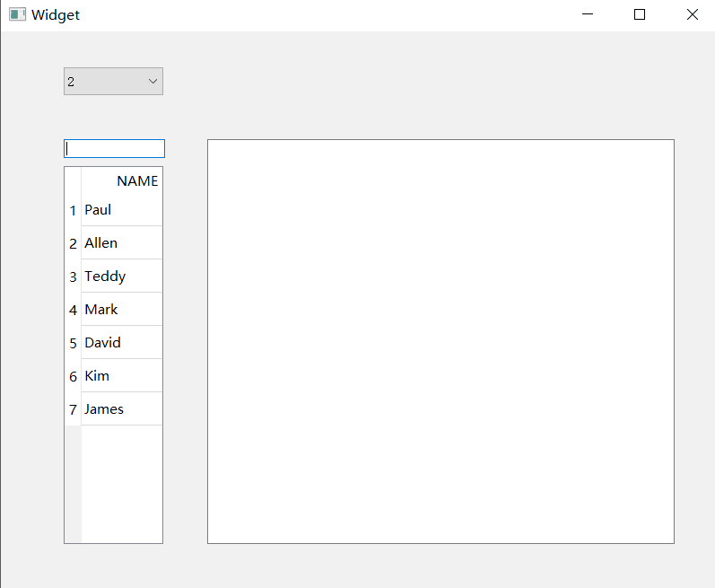This screenshot has width=715, height=588.
Task: Maximize the Widget window
Action: [640, 14]
